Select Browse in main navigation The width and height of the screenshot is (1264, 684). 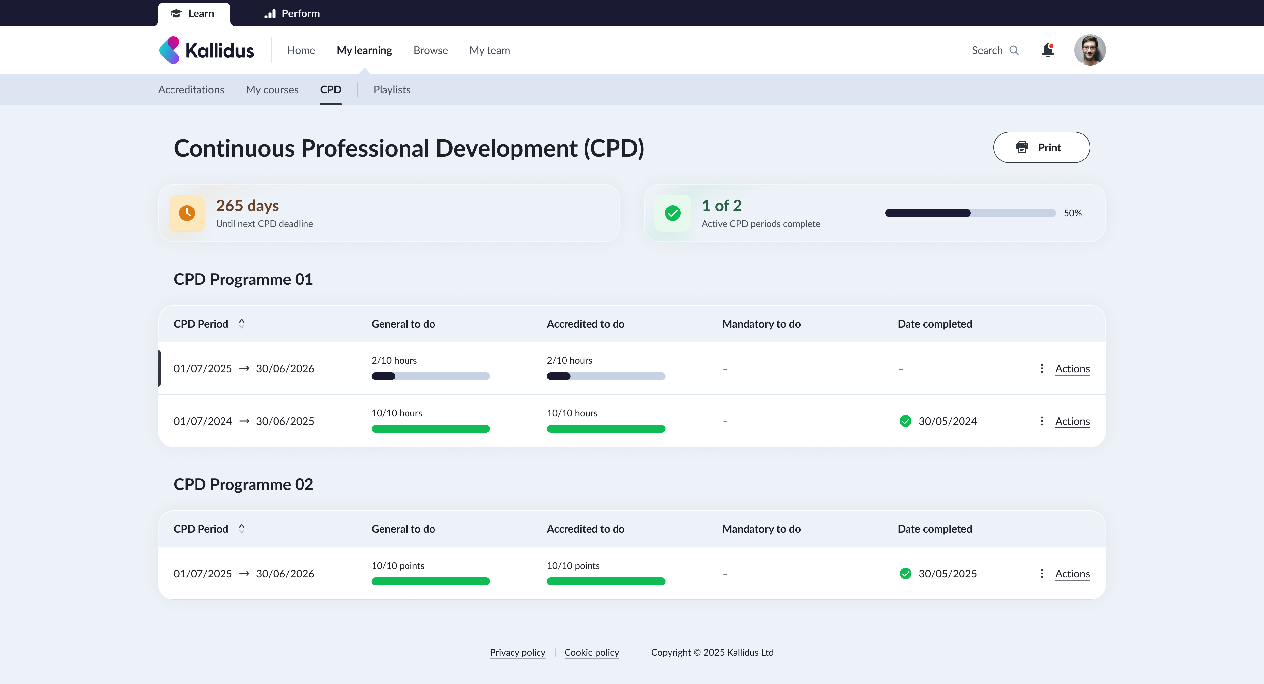point(430,50)
